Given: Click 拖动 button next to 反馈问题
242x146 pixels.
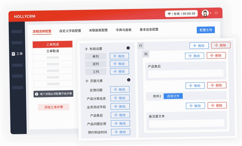Looking at the screenshot, I should click(120, 89).
